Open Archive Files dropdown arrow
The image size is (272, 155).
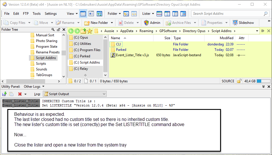point(195,23)
